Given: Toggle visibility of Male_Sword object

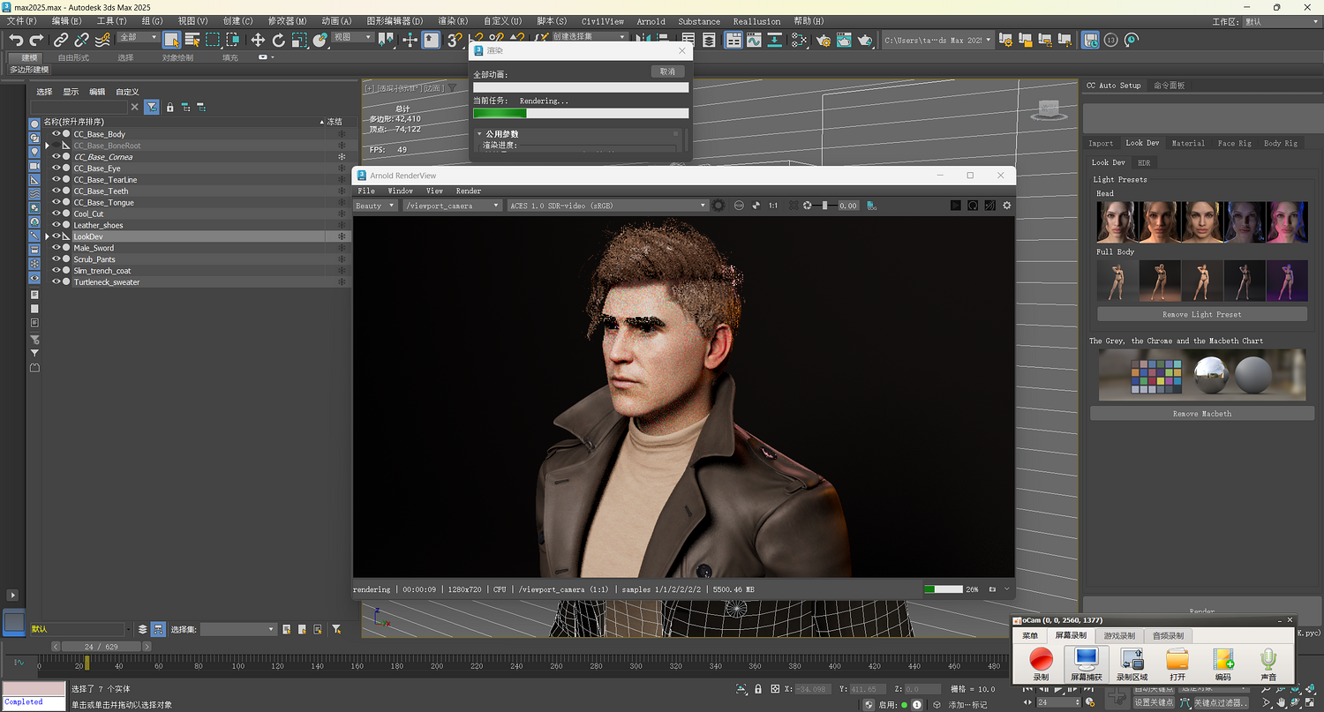Looking at the screenshot, I should (x=56, y=248).
